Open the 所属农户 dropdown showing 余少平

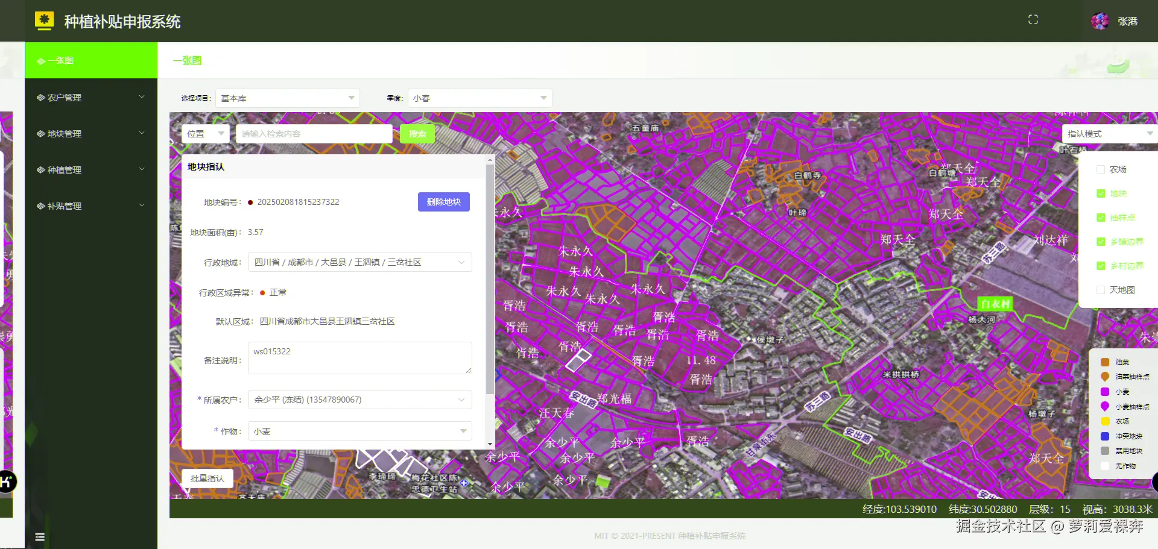point(360,400)
